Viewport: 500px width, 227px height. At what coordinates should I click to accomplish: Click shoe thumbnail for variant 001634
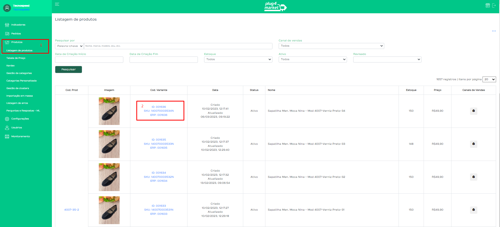(x=109, y=177)
